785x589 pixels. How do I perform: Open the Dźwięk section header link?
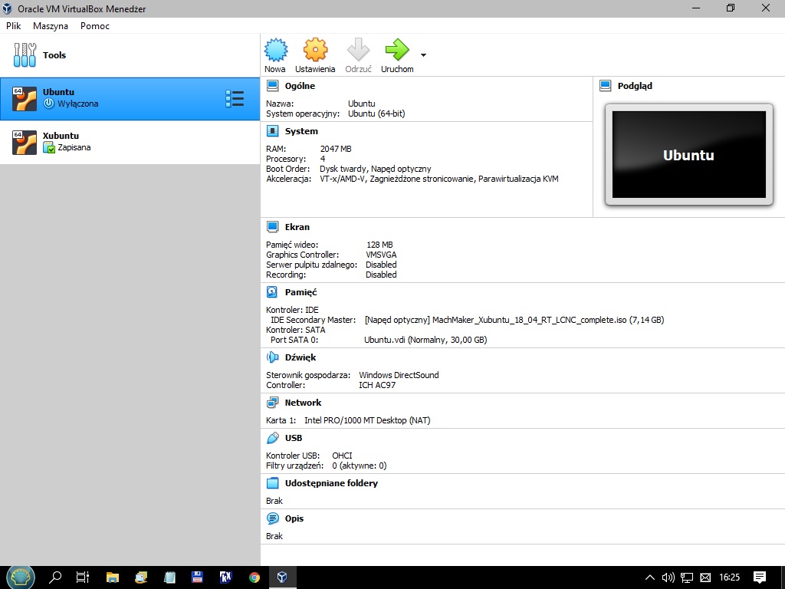point(301,357)
